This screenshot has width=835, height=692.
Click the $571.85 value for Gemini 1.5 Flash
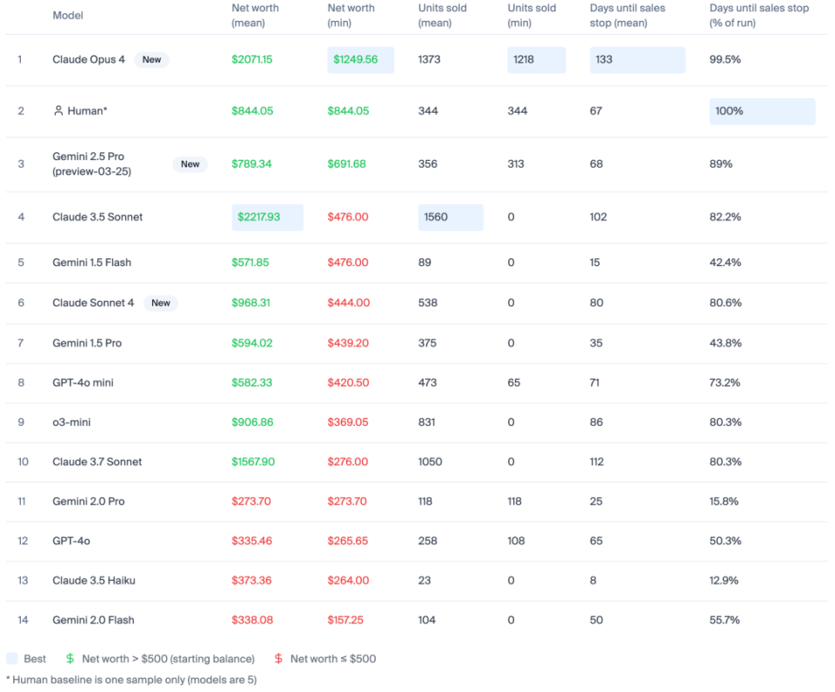click(250, 263)
